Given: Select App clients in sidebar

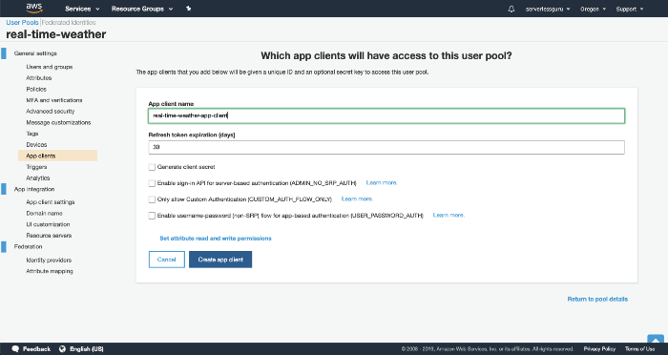Looking at the screenshot, I should pyautogui.click(x=57, y=156).
